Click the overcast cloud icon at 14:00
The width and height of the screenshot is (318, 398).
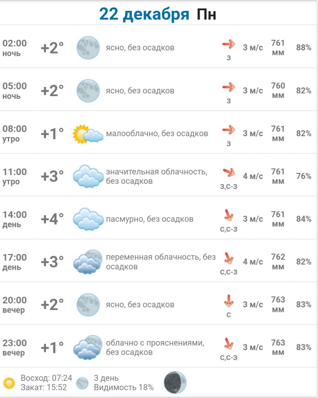[88, 219]
